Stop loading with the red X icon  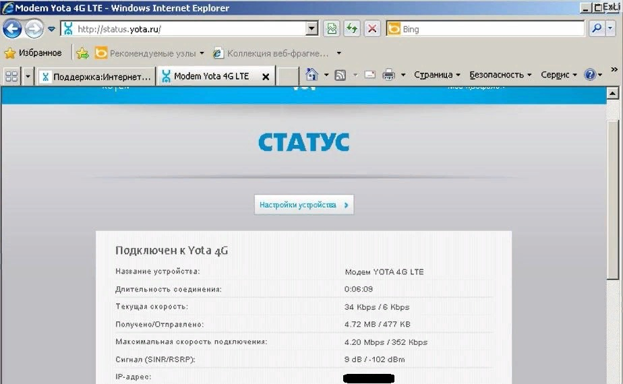click(372, 29)
